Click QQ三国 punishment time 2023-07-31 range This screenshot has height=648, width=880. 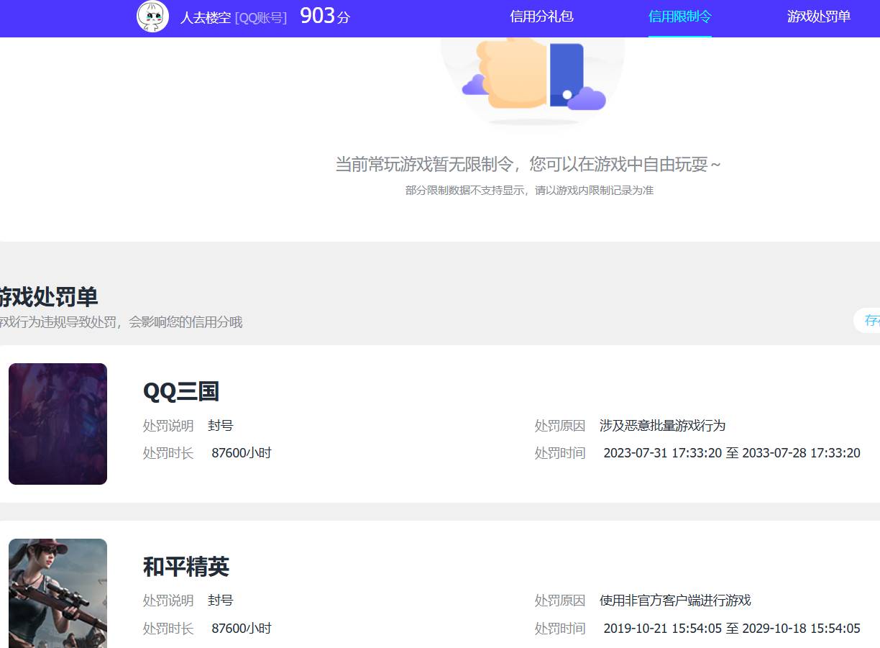(x=732, y=453)
